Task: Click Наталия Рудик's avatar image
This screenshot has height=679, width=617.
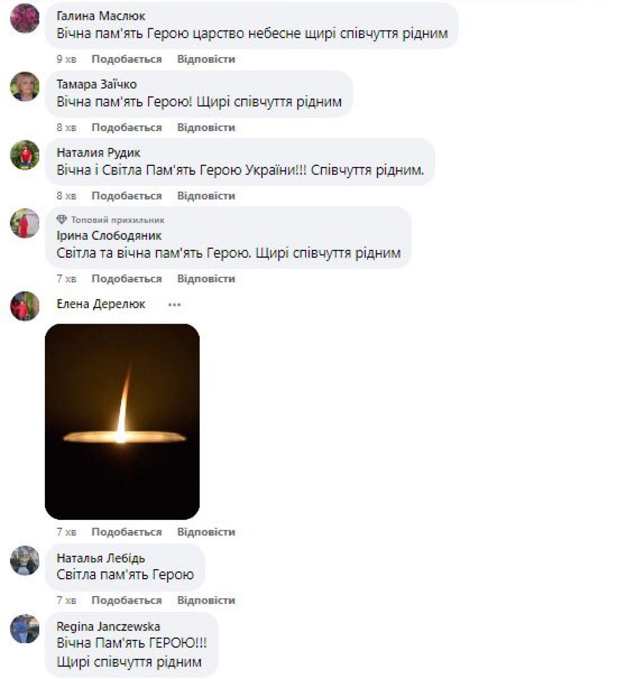Action: (25, 155)
